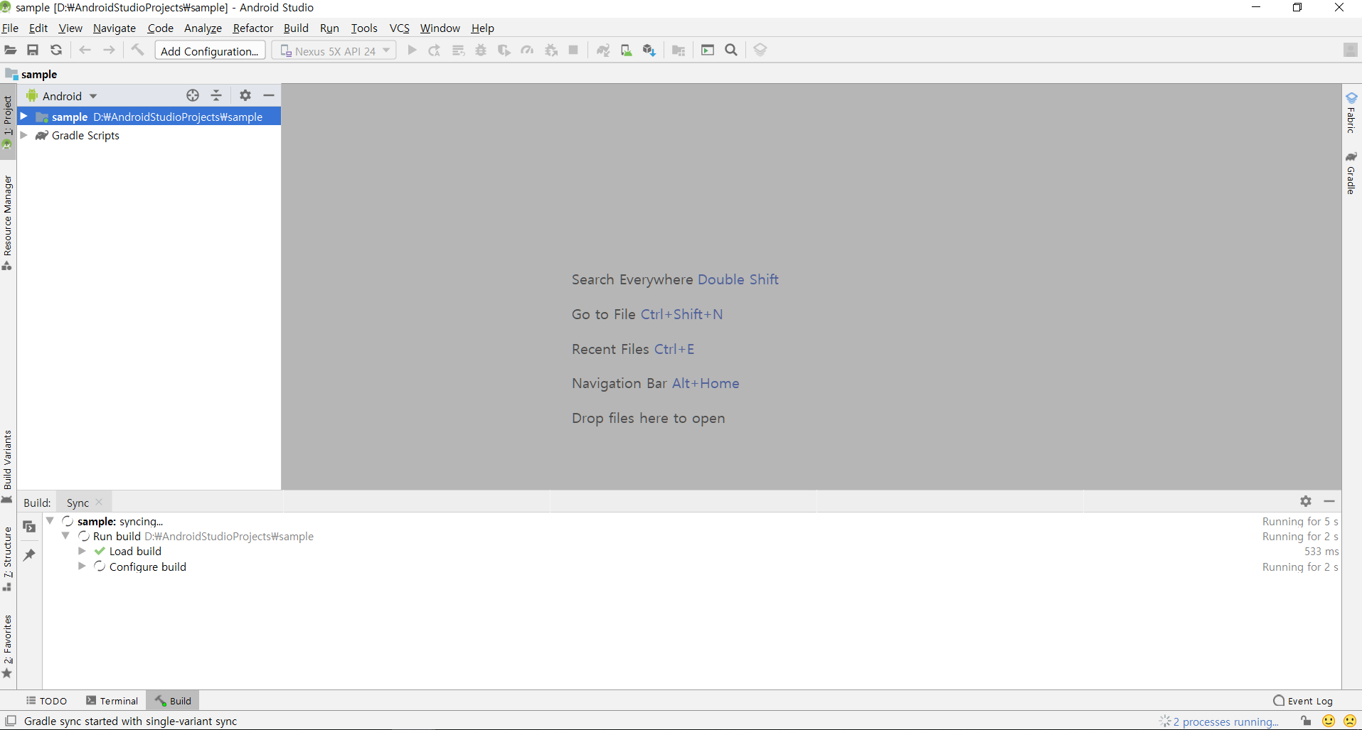This screenshot has height=730, width=1362.
Task: Open the Terminal tool window tab
Action: (112, 701)
